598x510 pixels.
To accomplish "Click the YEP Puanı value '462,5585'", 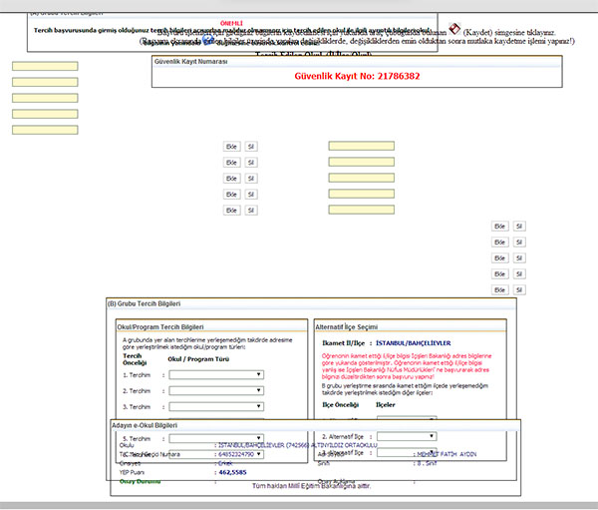I will point(232,472).
